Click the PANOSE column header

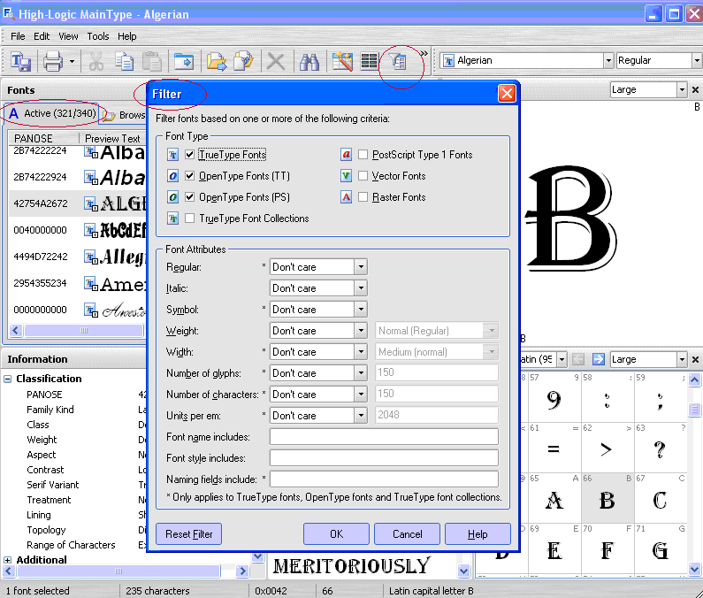click(x=44, y=138)
